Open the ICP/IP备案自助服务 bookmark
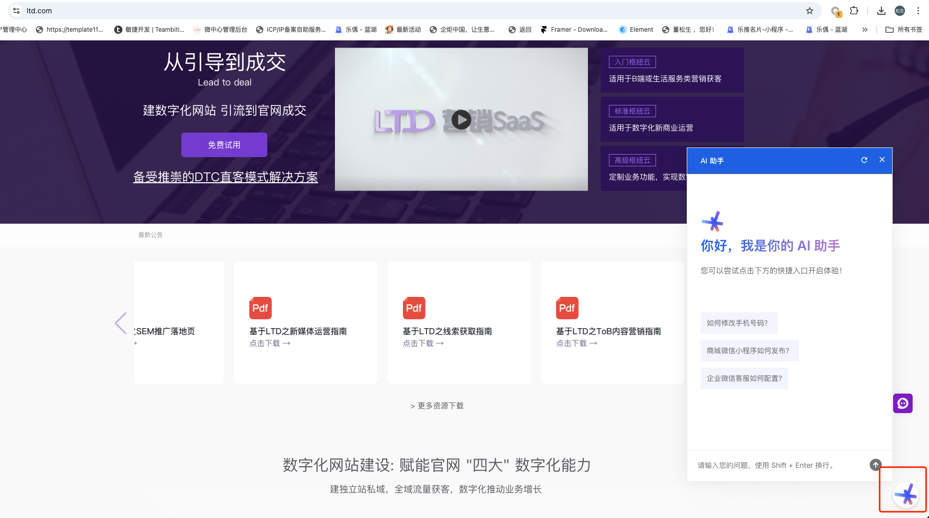Image resolution: width=929 pixels, height=518 pixels. (x=291, y=30)
